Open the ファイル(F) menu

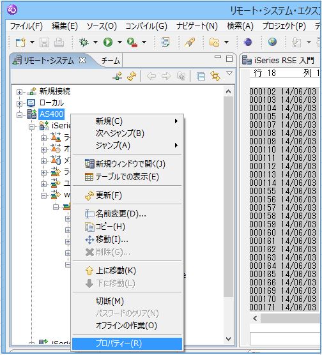tap(26, 26)
